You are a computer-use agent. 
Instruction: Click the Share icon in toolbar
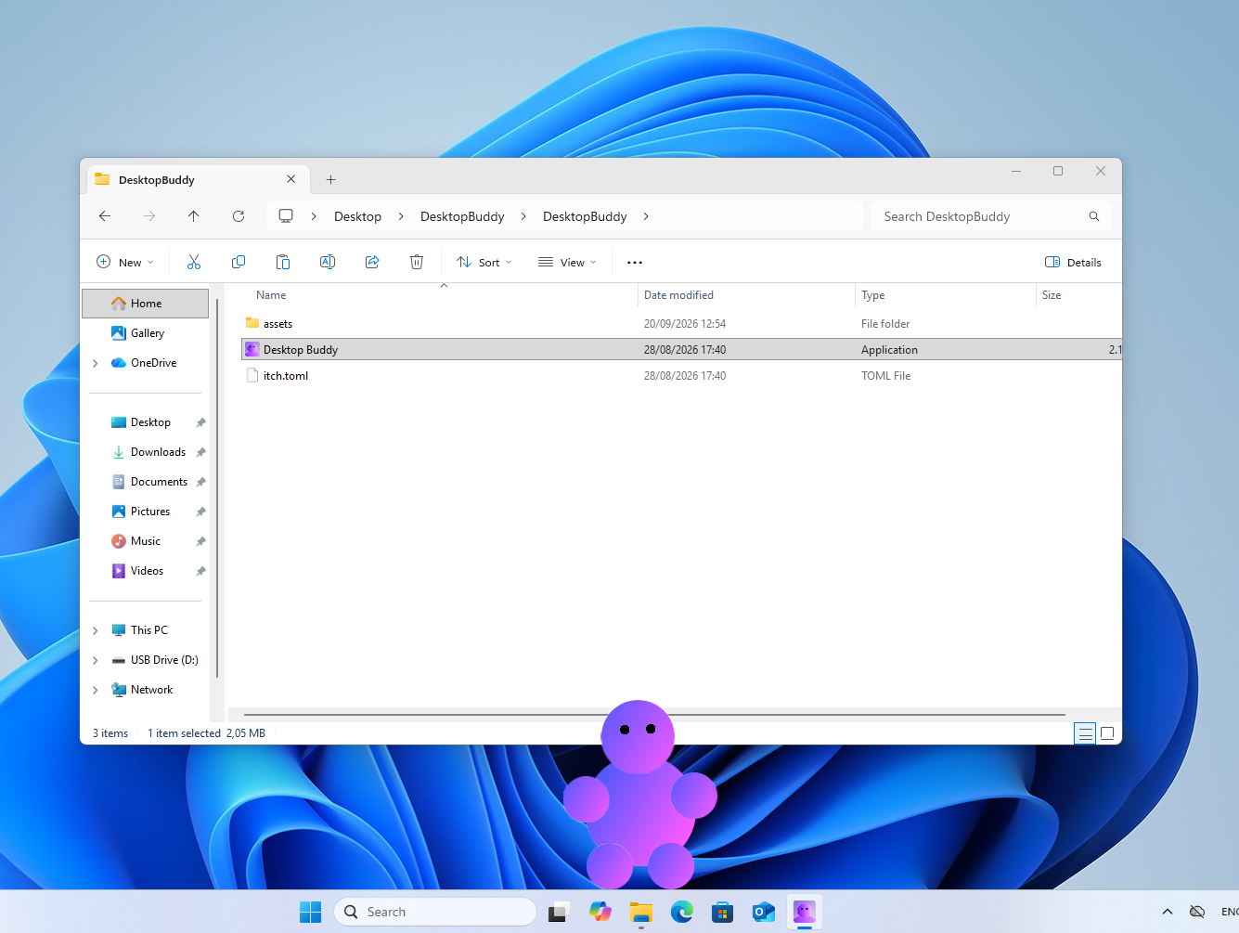pos(372,263)
